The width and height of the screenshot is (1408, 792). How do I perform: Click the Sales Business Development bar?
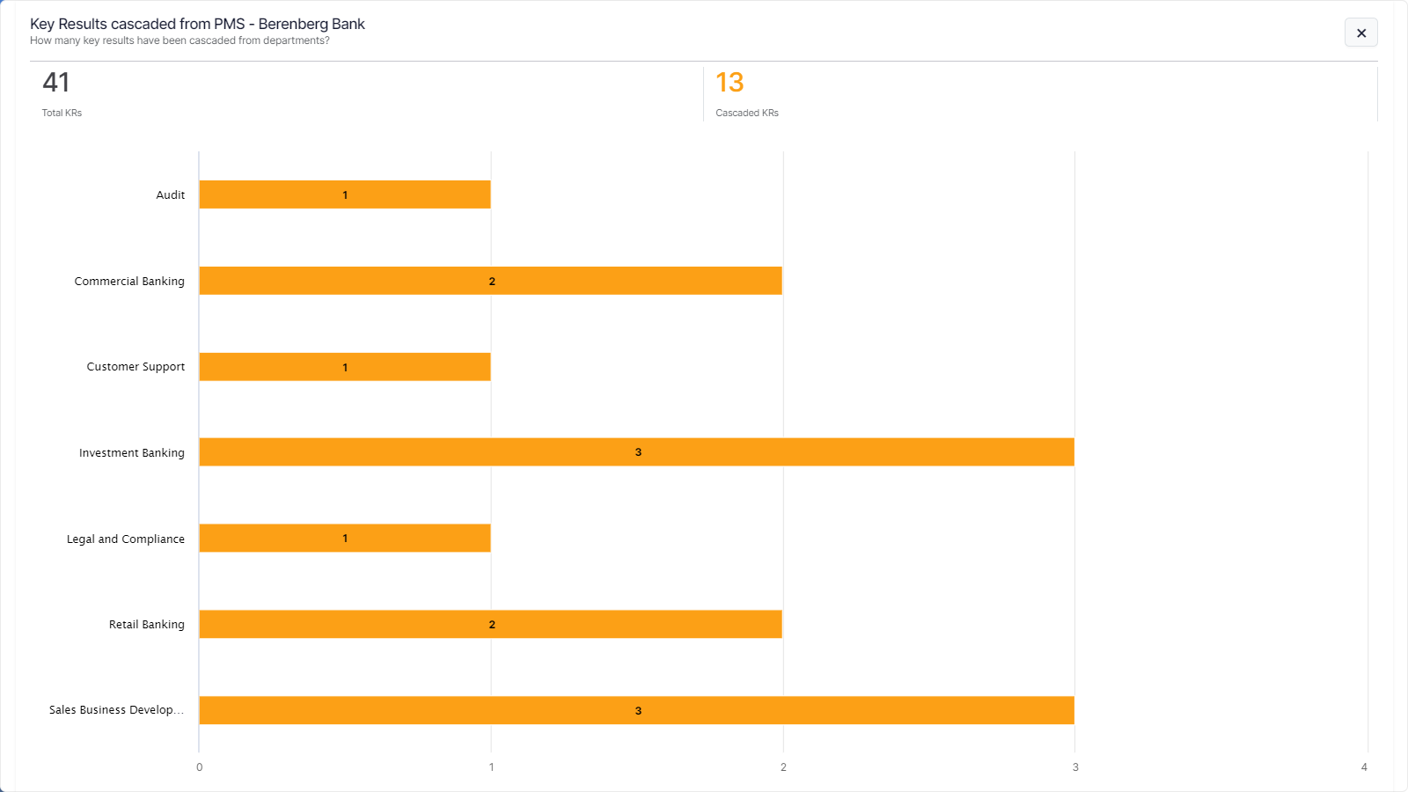[636, 710]
